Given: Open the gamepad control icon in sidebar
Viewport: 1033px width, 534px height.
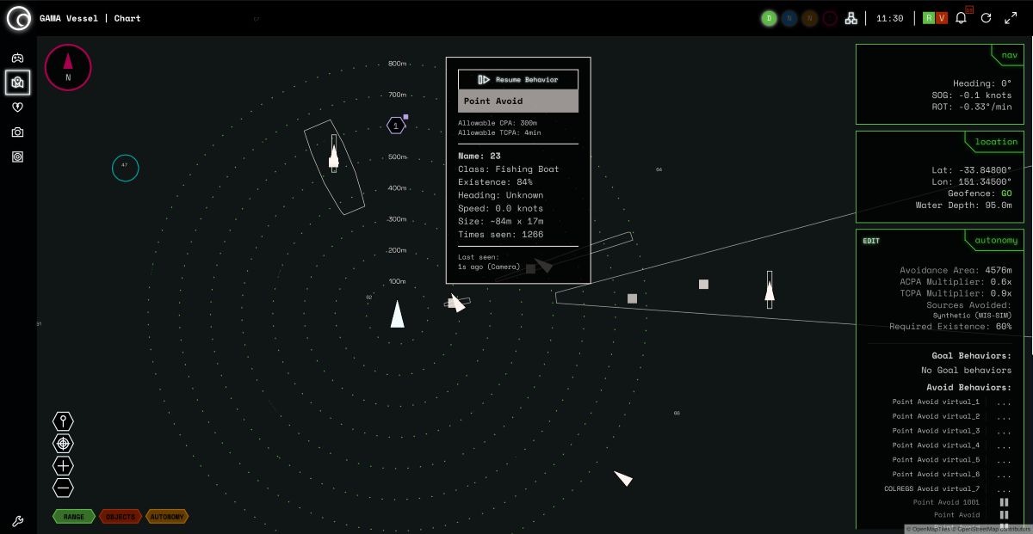Looking at the screenshot, I should click(17, 58).
